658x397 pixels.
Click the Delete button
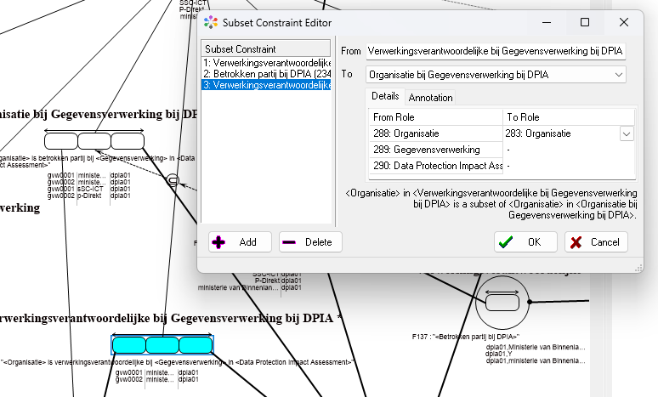(x=310, y=242)
